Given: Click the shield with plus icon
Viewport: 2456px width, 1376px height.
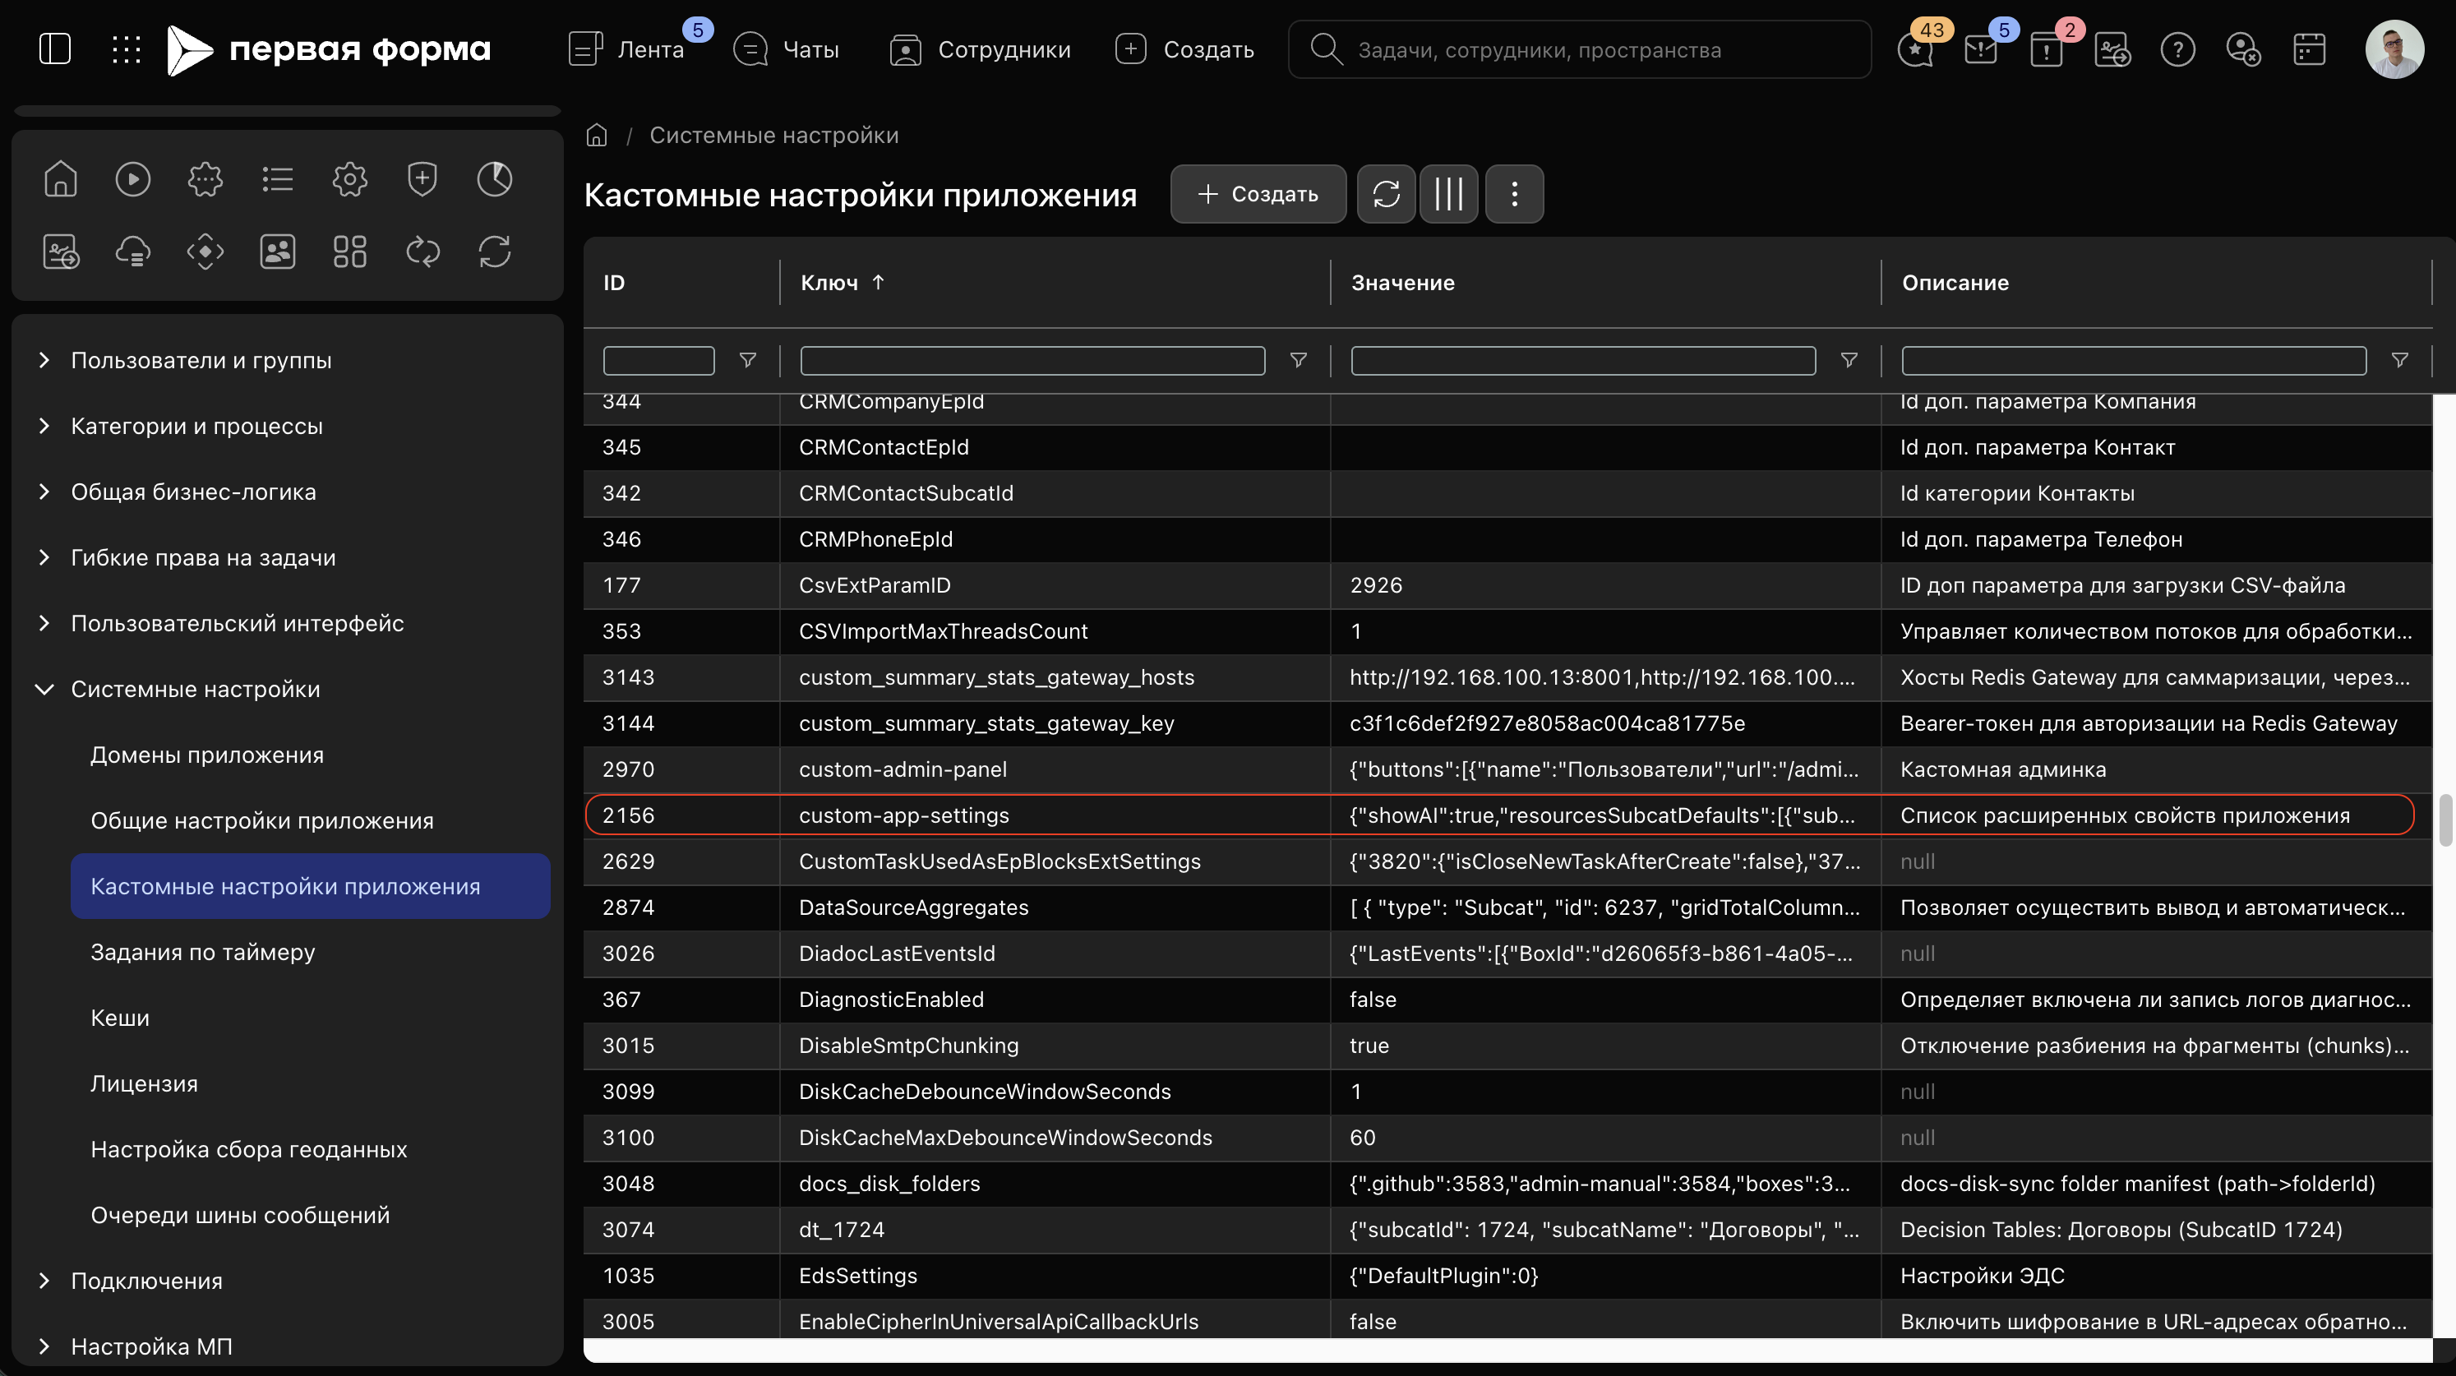Looking at the screenshot, I should click(x=422, y=179).
